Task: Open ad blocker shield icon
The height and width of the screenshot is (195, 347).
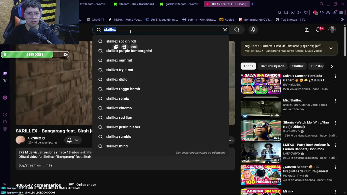Action: click(x=293, y=12)
